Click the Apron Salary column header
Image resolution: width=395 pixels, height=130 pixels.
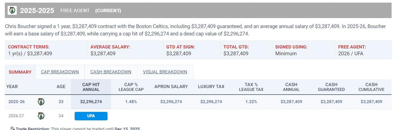171,87
